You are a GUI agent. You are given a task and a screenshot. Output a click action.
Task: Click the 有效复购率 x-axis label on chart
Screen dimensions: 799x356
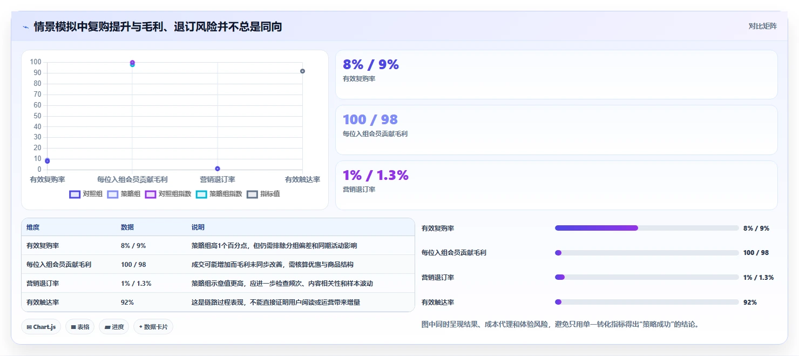[48, 179]
